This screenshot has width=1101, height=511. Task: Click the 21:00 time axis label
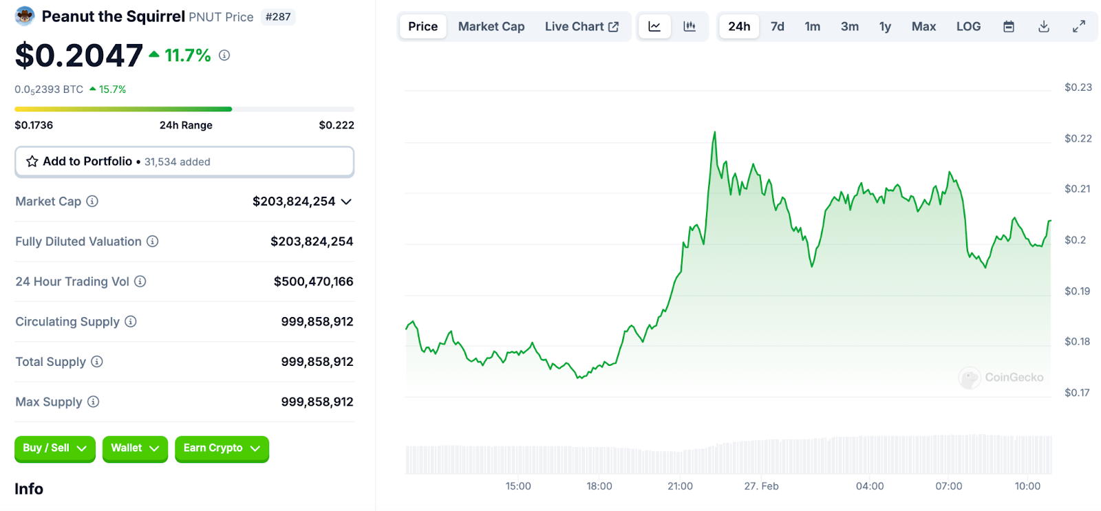[680, 486]
